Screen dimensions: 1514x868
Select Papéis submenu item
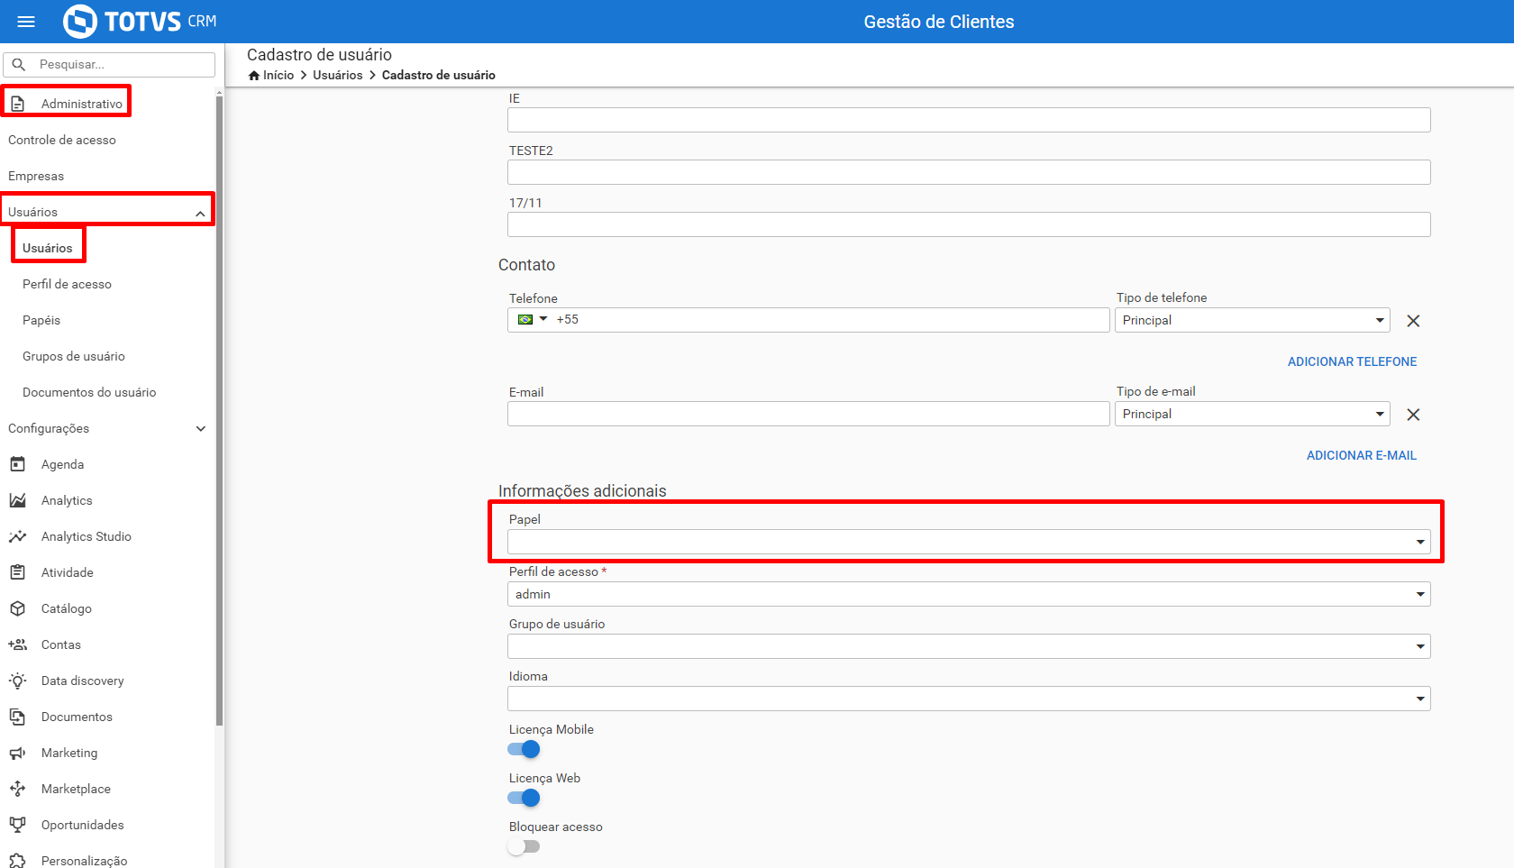41,320
